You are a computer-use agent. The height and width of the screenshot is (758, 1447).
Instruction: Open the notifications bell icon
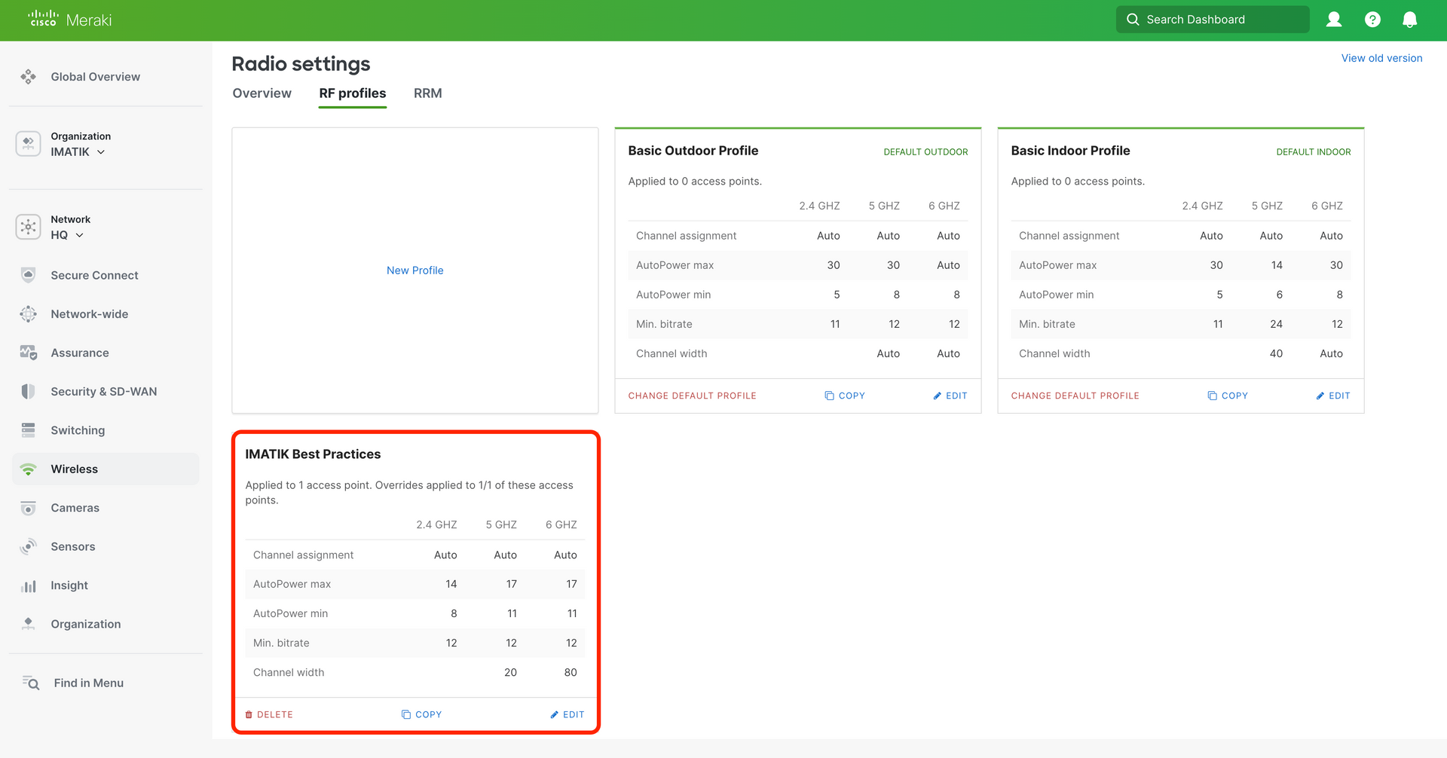point(1409,20)
